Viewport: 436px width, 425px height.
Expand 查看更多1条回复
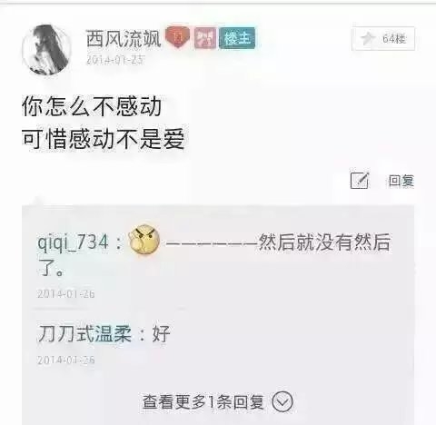coord(217,402)
